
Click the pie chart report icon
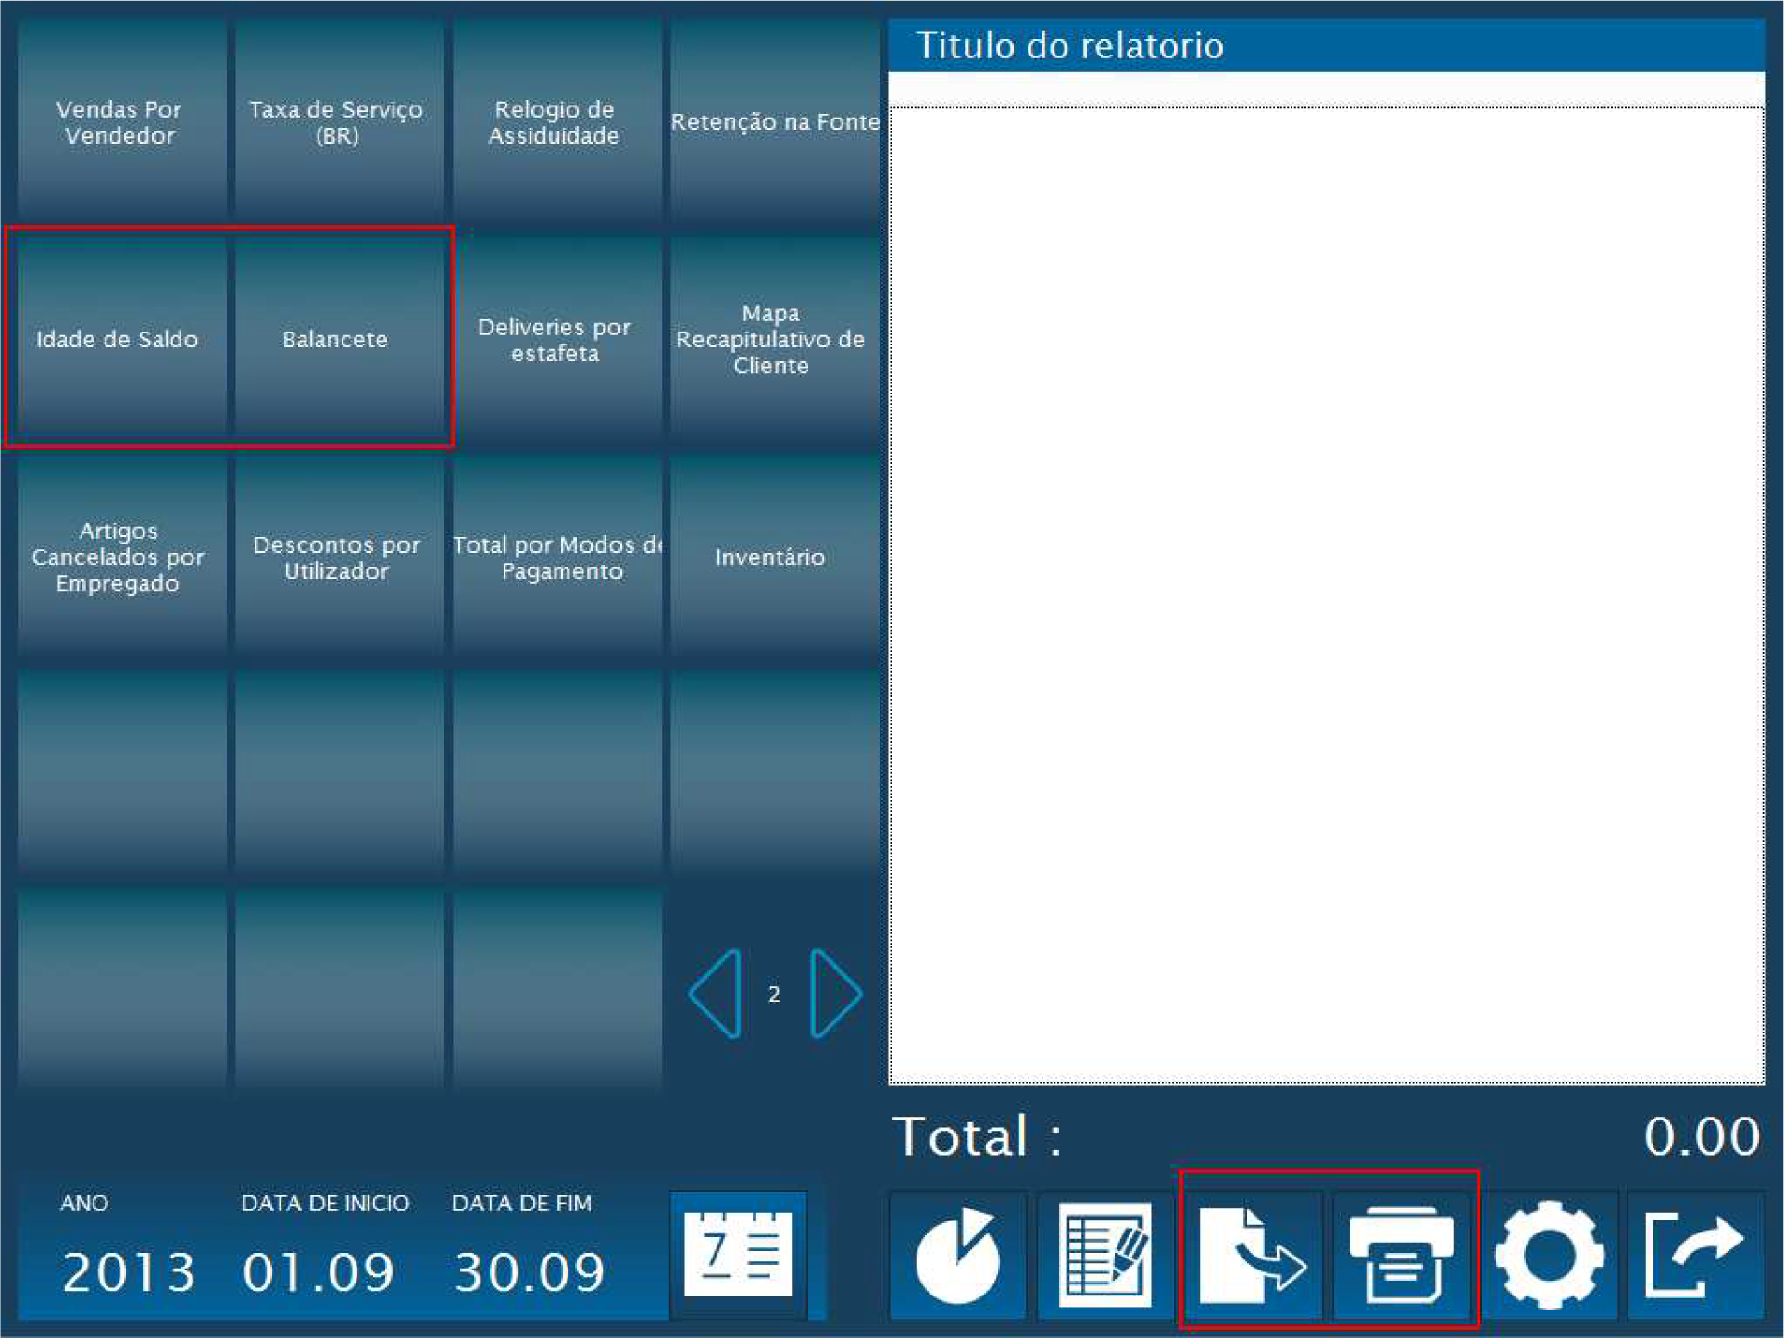(957, 1255)
